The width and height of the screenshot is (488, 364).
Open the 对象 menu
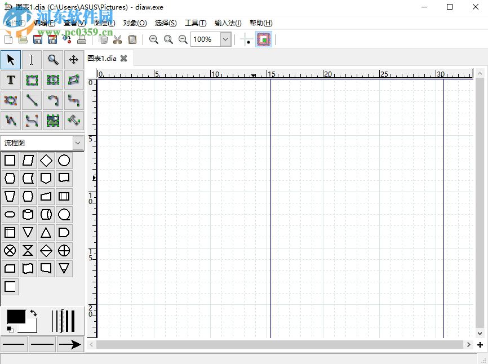coord(134,23)
